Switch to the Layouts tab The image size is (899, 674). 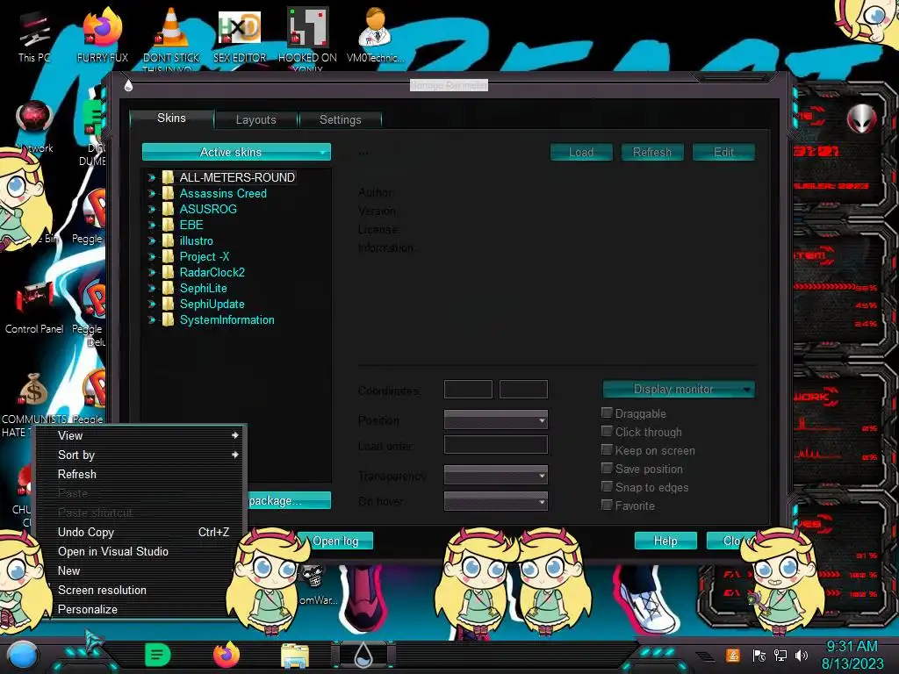pos(256,119)
